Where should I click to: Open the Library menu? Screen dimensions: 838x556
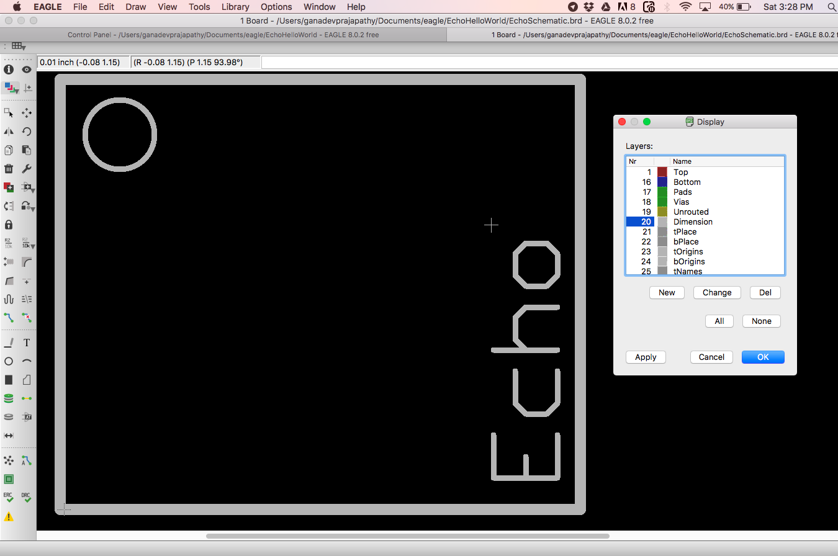pos(235,7)
